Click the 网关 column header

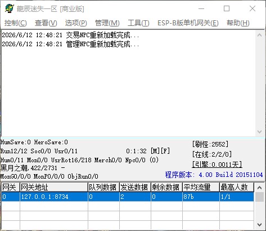click(11, 187)
